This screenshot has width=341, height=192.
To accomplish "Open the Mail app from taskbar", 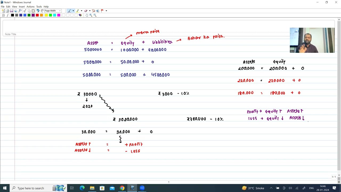I will click(112, 188).
